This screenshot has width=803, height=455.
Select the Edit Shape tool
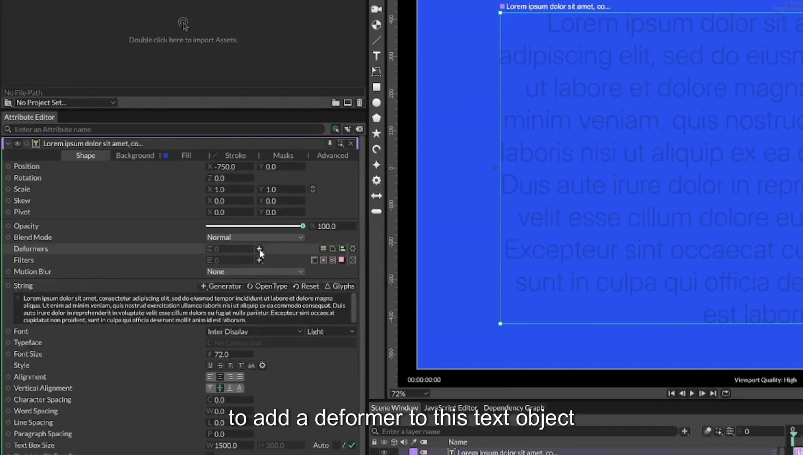(x=376, y=72)
